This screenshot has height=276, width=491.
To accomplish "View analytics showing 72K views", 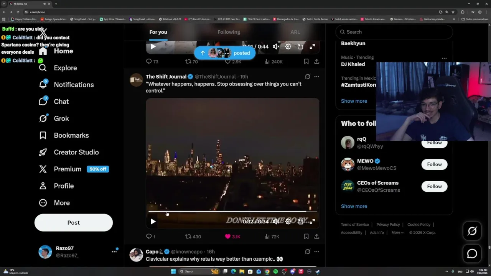I will pos(272,237).
